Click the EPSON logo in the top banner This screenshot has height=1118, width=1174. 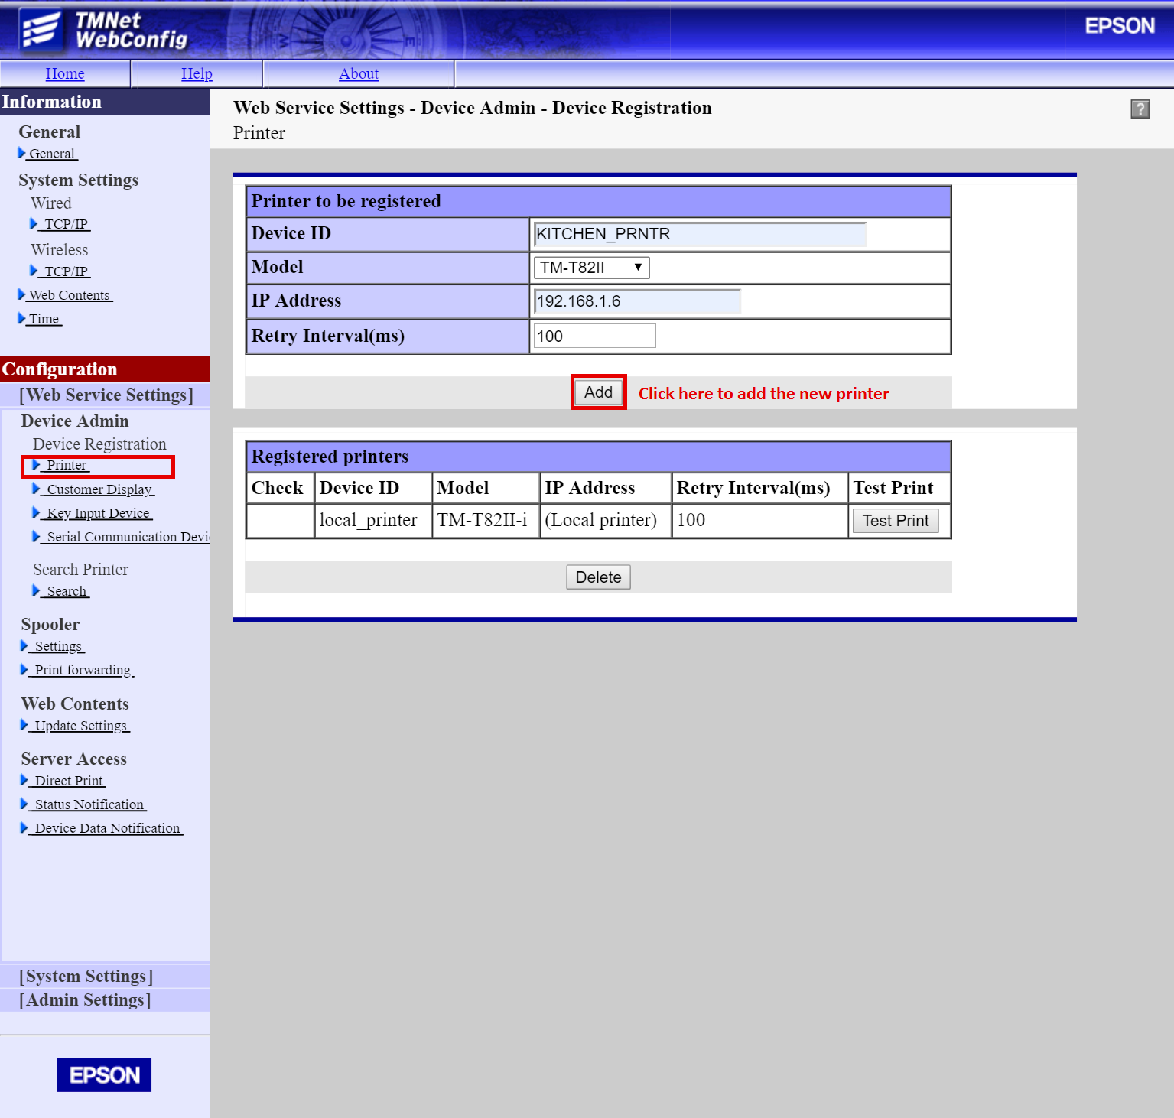point(1120,26)
